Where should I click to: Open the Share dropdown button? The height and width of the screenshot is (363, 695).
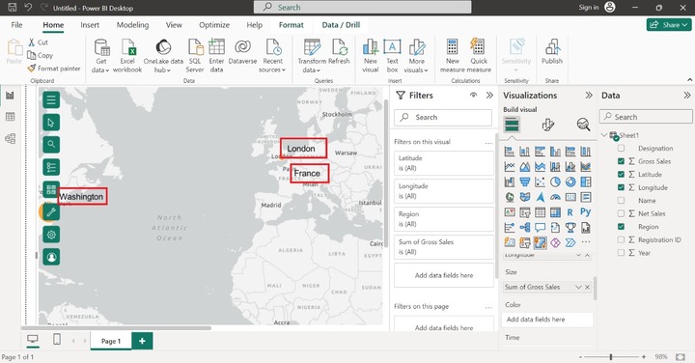669,25
